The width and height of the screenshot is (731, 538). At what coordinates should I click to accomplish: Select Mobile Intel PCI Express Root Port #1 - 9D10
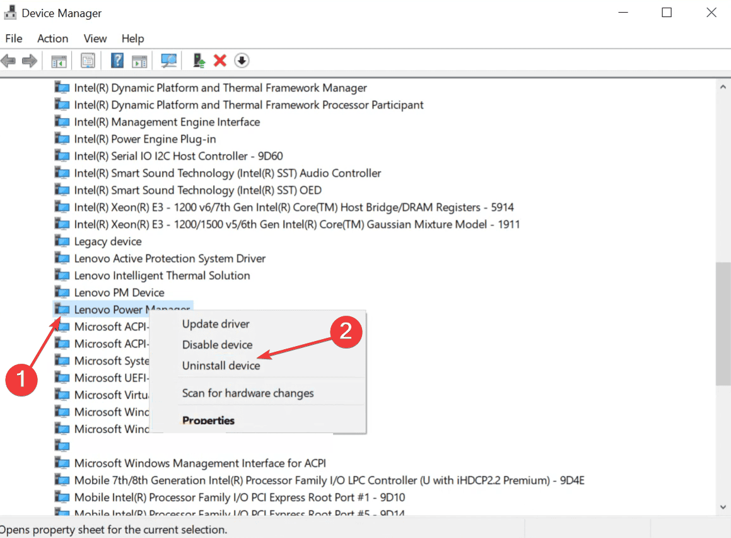pyautogui.click(x=240, y=498)
